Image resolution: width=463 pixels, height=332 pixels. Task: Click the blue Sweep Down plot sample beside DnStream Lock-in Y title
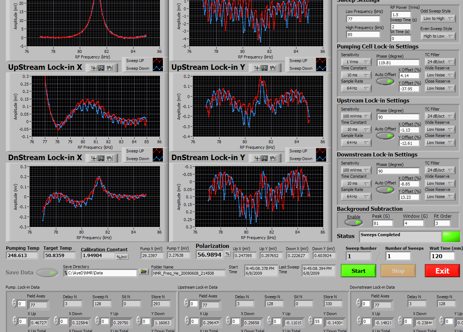point(321,159)
